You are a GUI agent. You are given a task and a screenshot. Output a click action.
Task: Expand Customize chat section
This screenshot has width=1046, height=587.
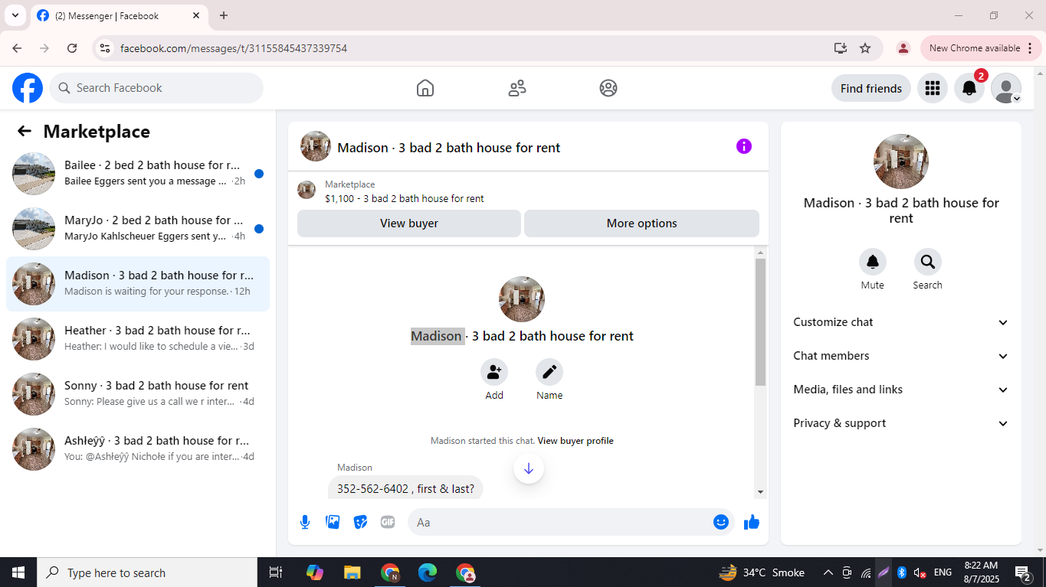901,322
